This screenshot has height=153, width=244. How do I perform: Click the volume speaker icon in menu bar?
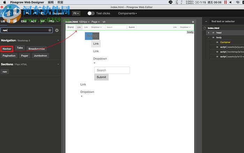click(231, 2)
